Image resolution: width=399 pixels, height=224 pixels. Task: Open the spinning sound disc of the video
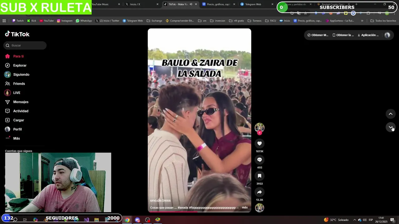coord(259,208)
